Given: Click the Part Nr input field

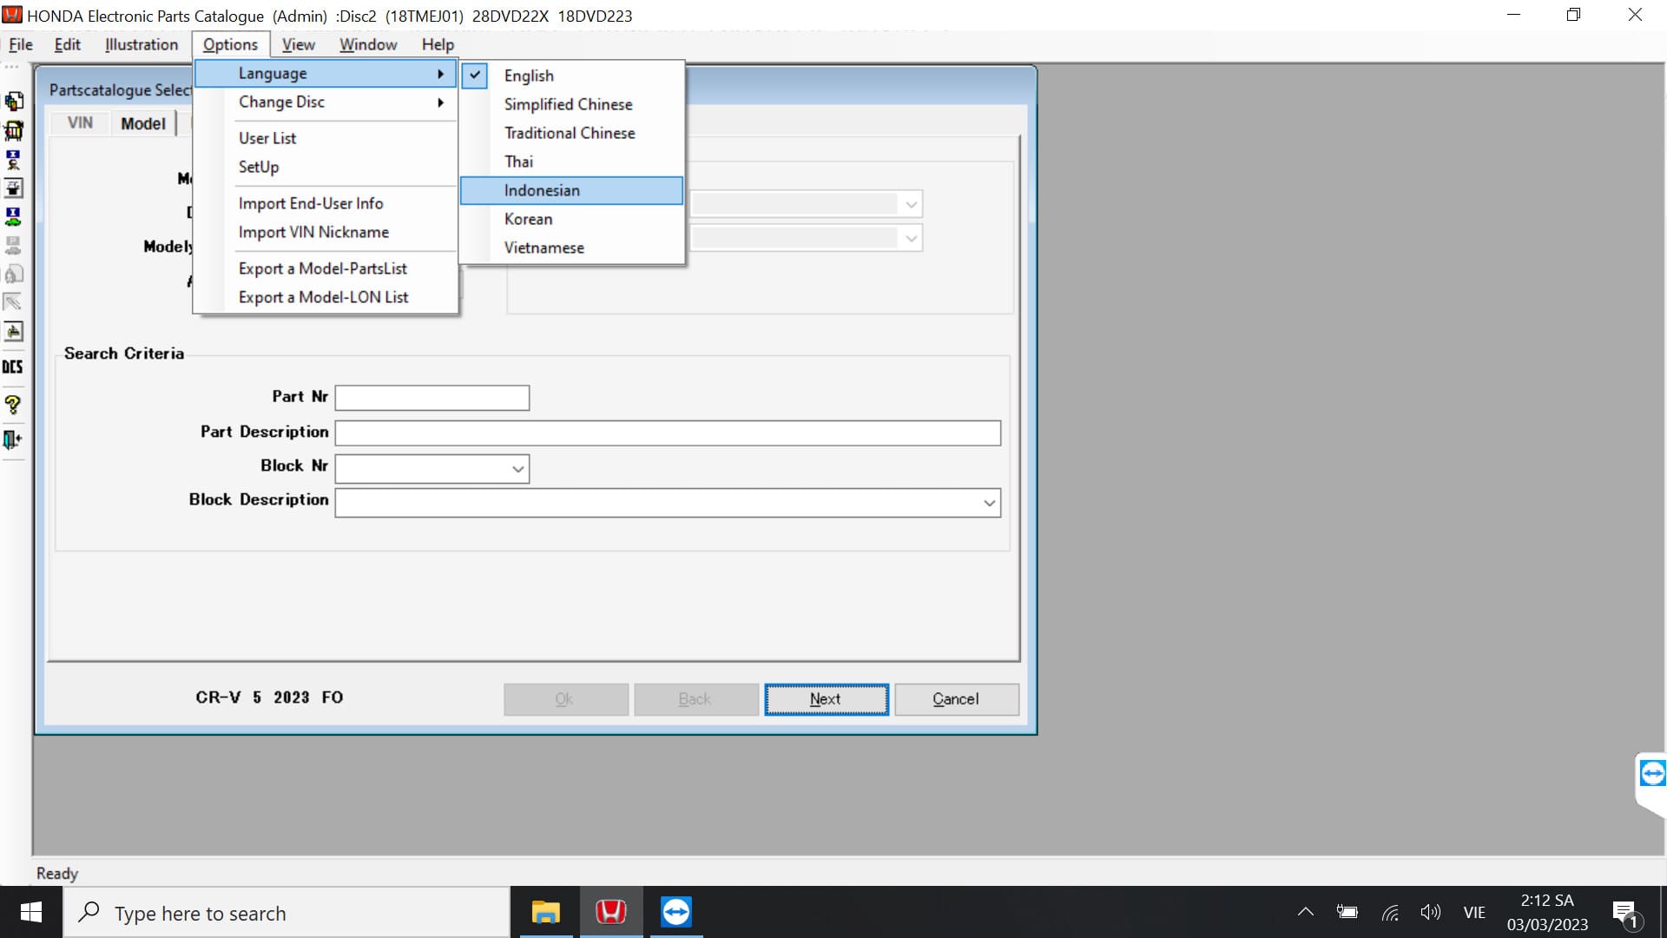Looking at the screenshot, I should coord(432,398).
